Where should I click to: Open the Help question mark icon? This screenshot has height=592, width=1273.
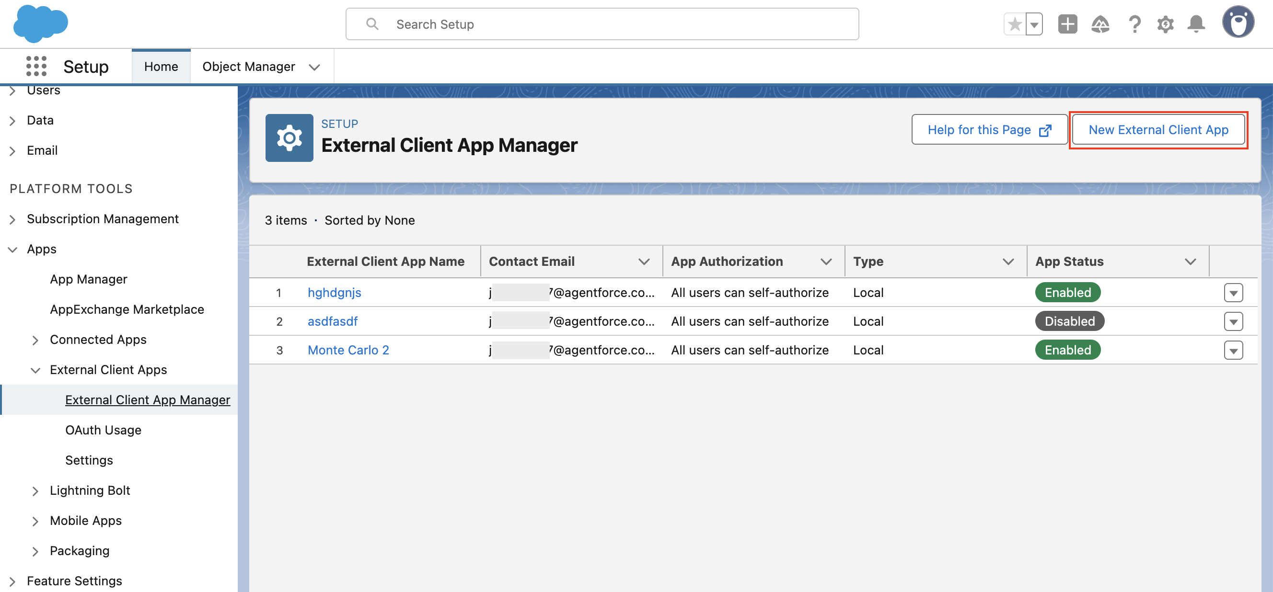[1134, 24]
